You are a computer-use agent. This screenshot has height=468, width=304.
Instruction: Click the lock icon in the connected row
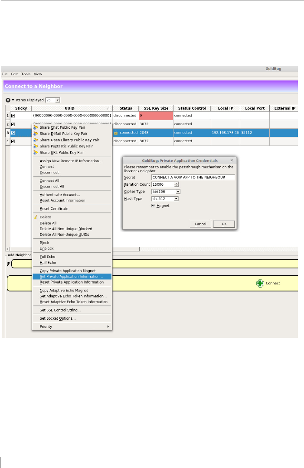click(x=116, y=133)
